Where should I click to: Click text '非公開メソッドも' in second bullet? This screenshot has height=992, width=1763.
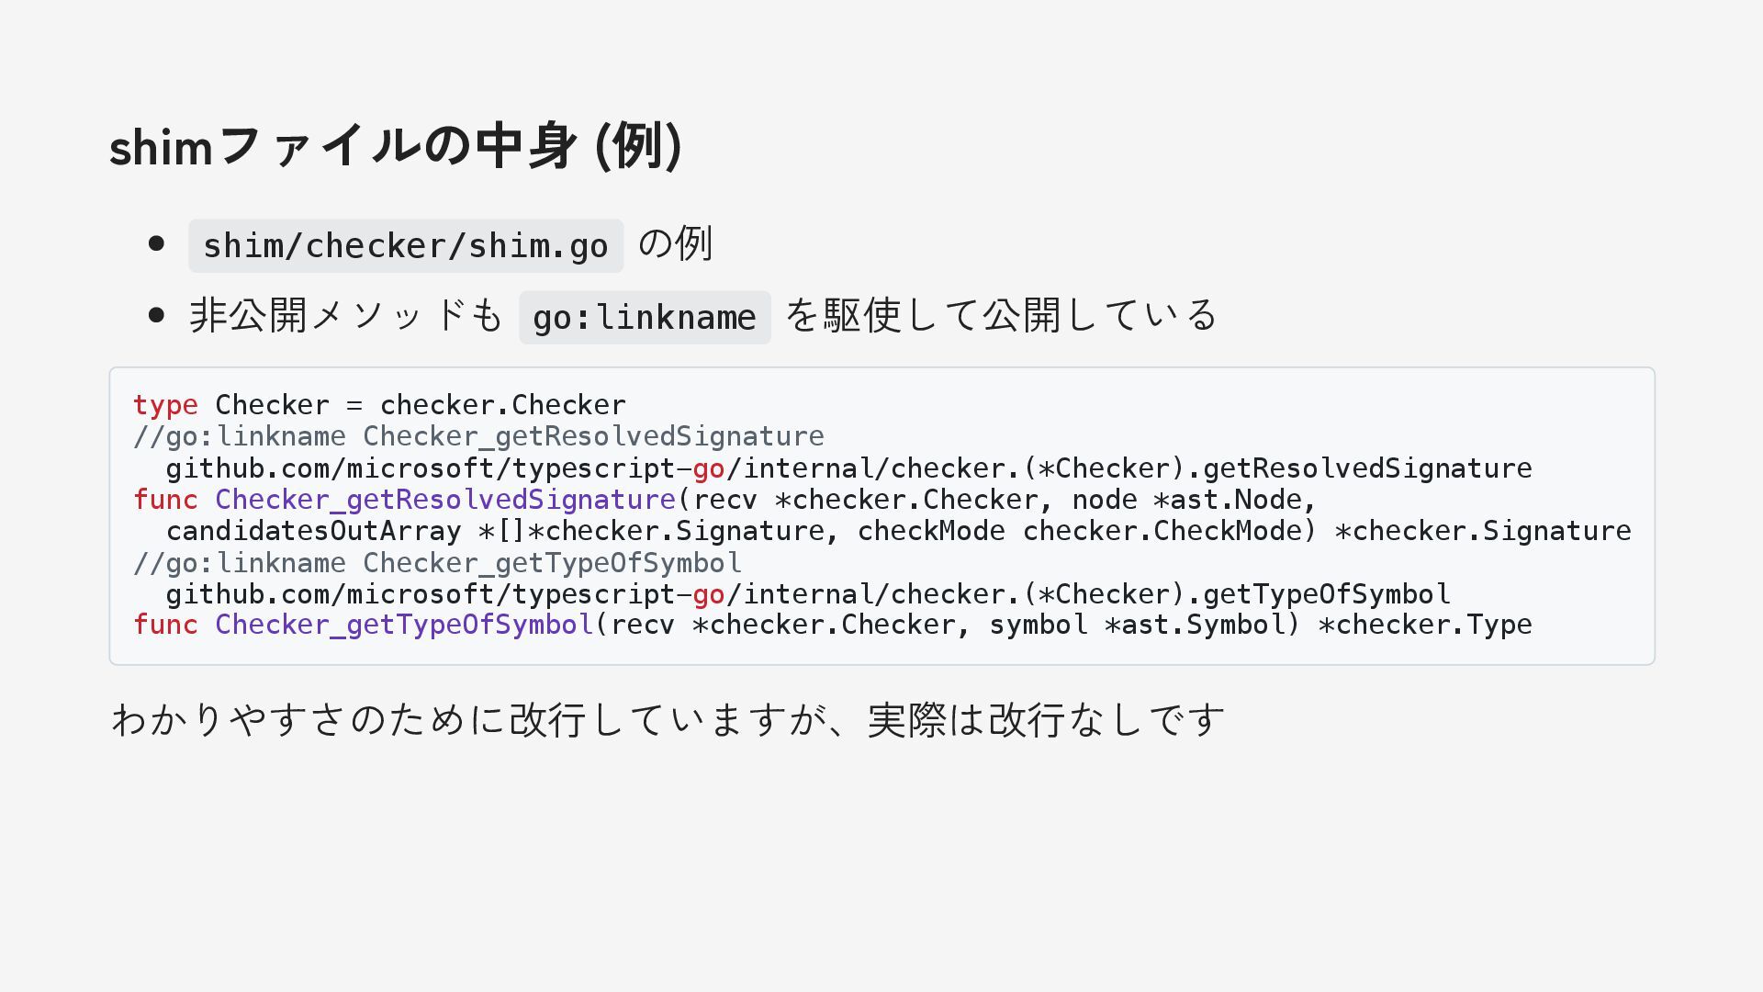point(345,316)
